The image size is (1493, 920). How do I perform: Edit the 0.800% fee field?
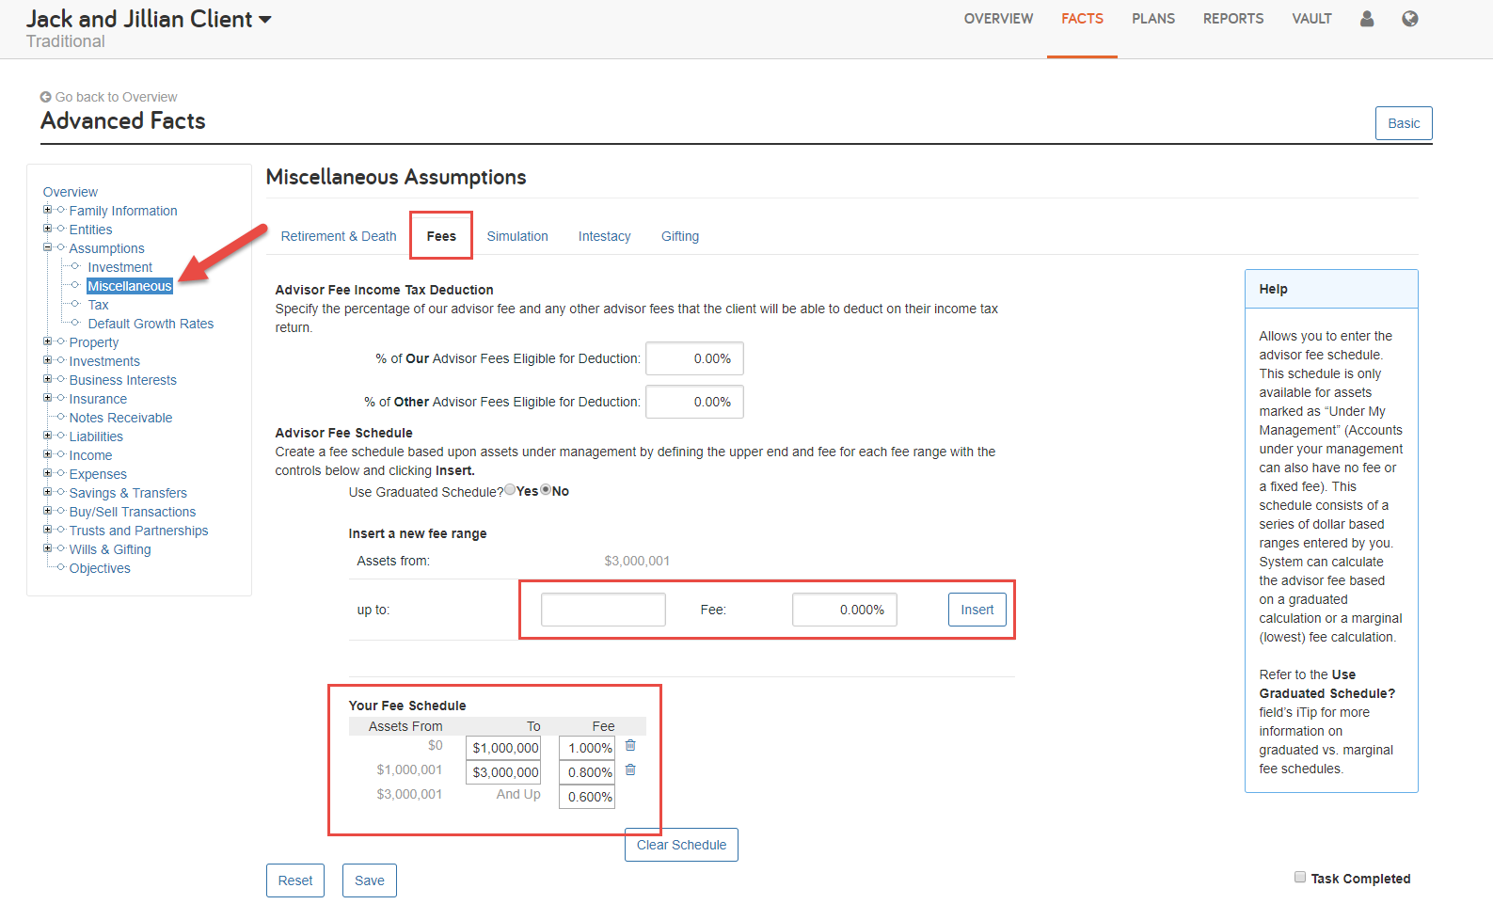587,772
